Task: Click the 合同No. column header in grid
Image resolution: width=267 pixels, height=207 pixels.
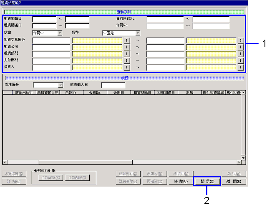Action: 95,93
